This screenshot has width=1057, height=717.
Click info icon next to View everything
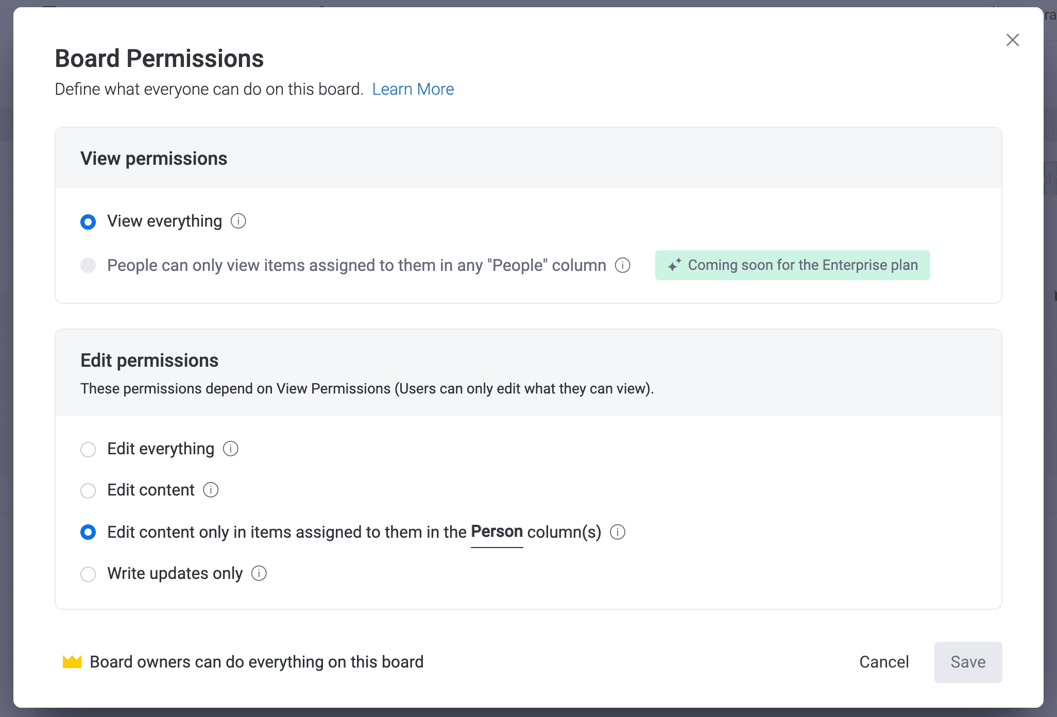tap(238, 221)
